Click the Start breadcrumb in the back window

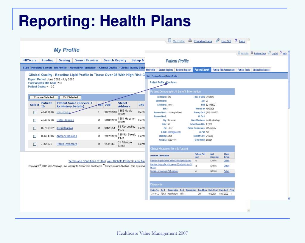[26, 68]
